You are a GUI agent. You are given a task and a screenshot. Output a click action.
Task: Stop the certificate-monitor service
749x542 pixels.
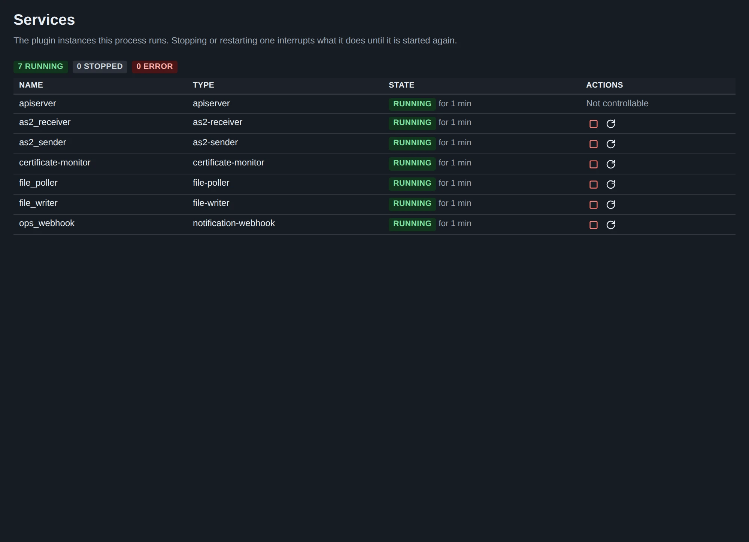(x=594, y=164)
